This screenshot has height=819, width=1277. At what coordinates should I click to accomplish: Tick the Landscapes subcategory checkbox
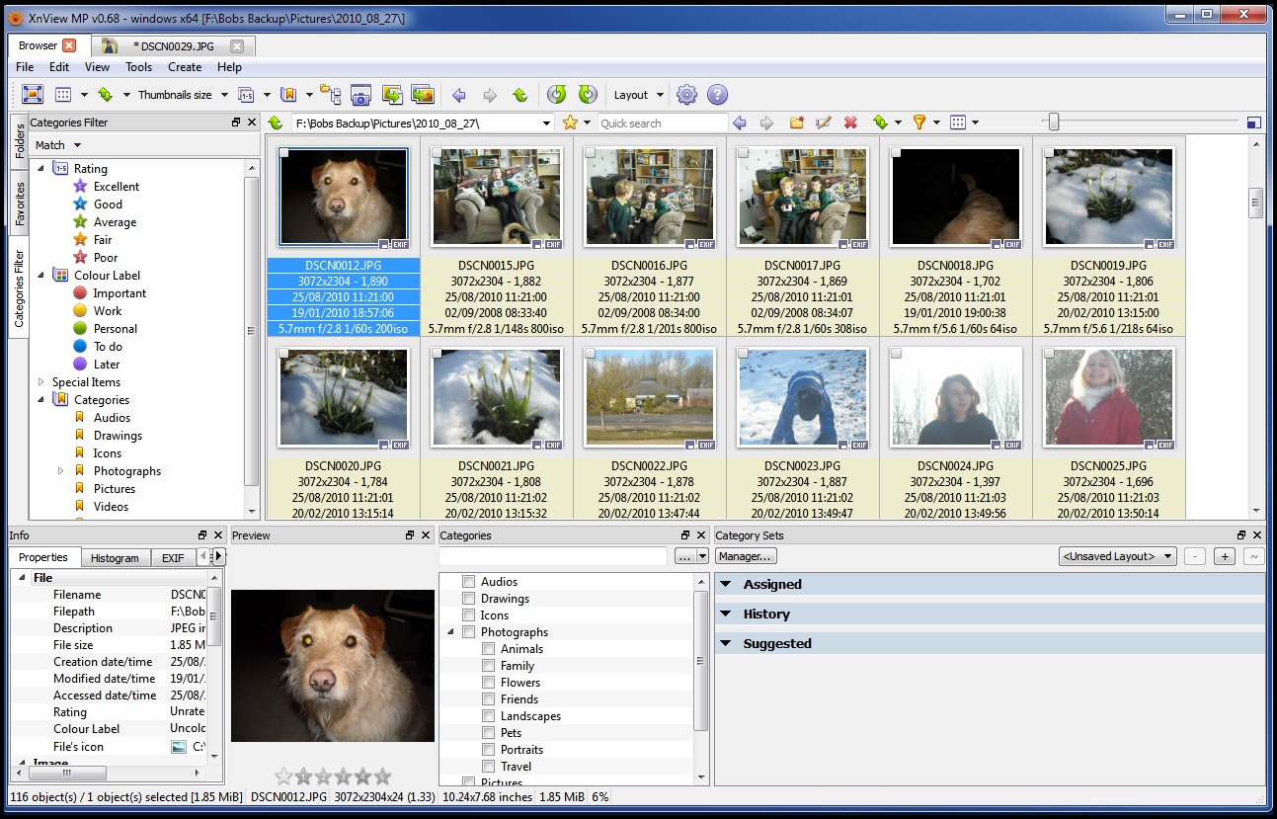489,716
